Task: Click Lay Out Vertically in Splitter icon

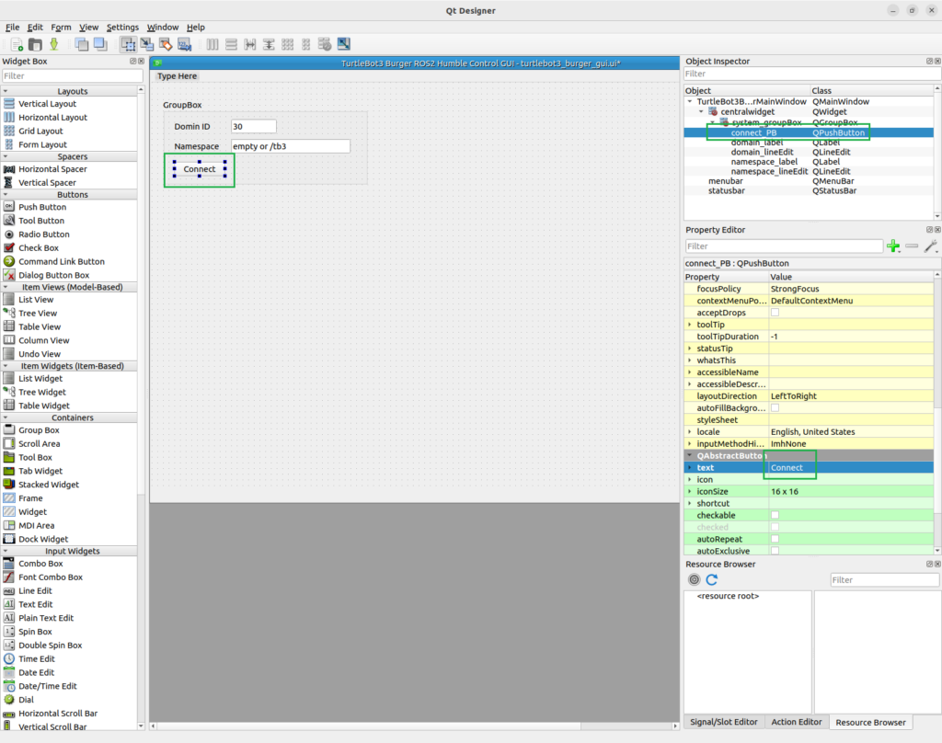Action: 269,44
